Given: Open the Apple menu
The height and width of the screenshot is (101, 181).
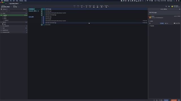Looking at the screenshot, I should [x=2, y=1].
